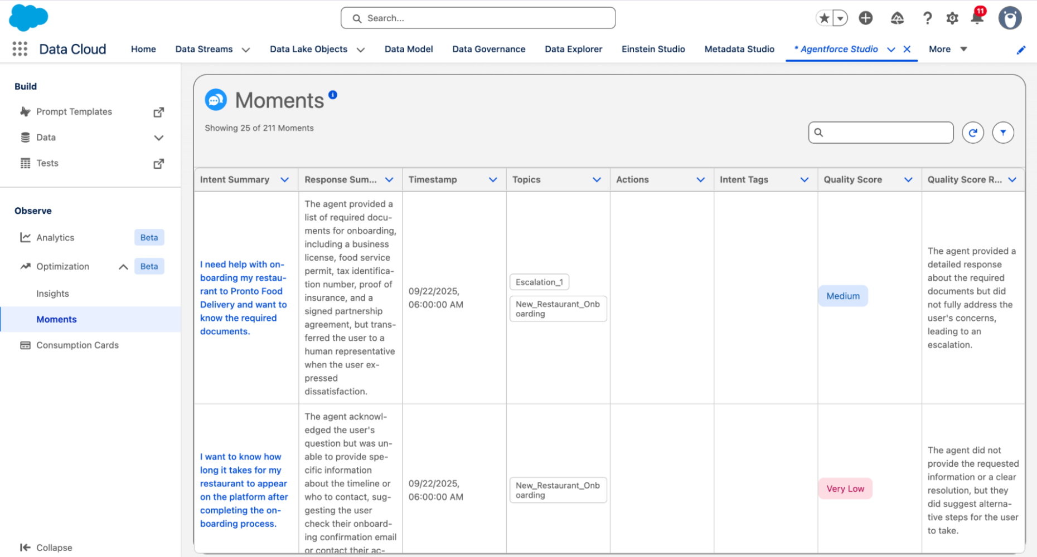The image size is (1037, 557).
Task: Collapse the Optimization section chevron
Action: pyautogui.click(x=123, y=266)
